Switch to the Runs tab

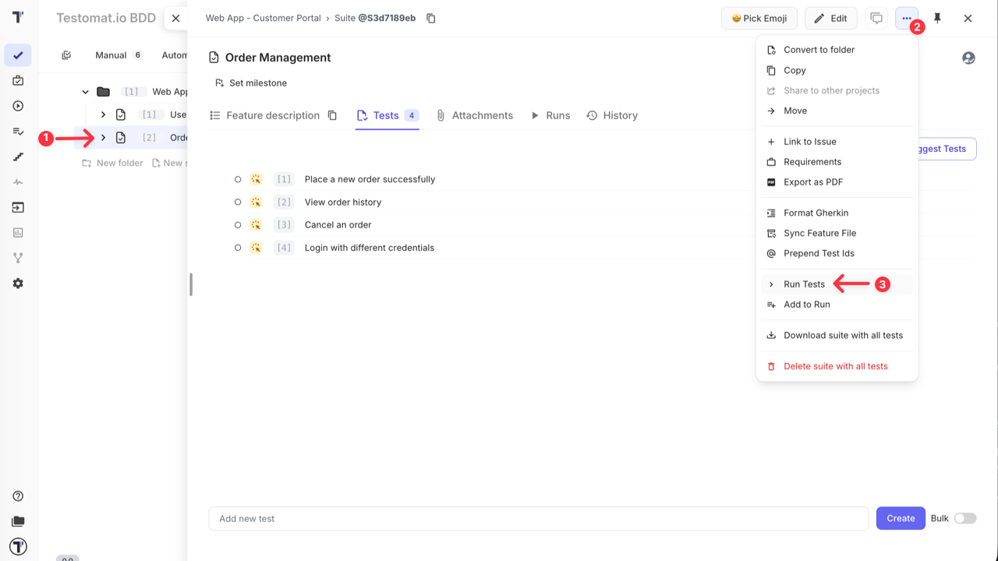(x=550, y=115)
